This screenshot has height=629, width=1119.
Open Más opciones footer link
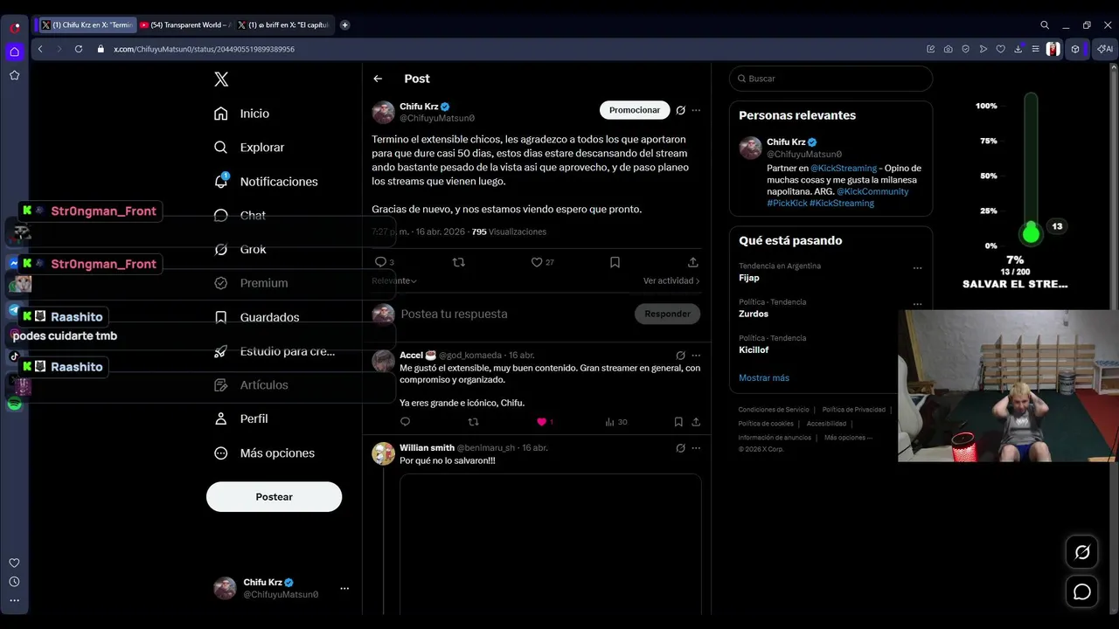point(848,438)
